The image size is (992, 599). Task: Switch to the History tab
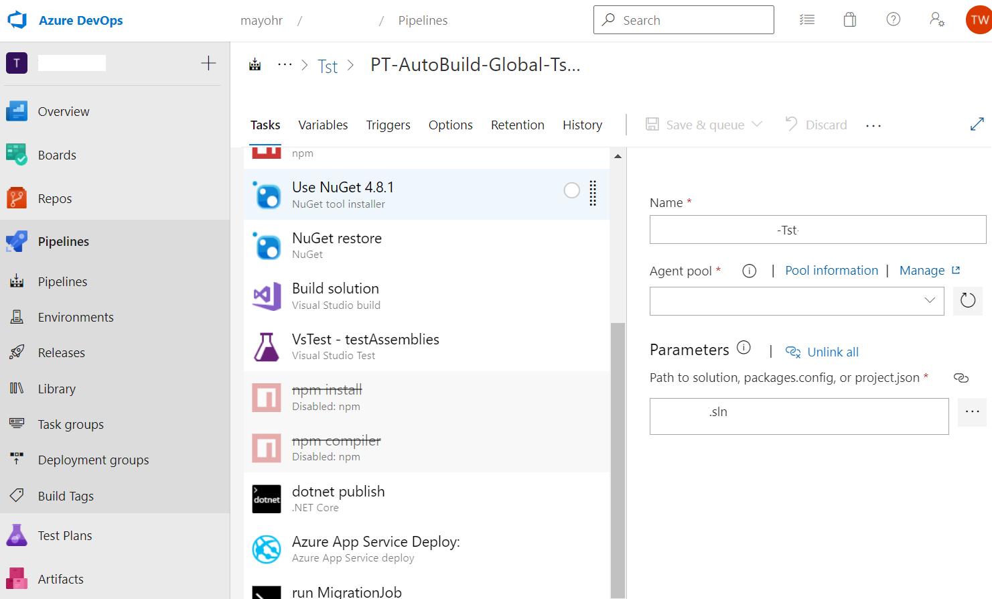click(582, 125)
